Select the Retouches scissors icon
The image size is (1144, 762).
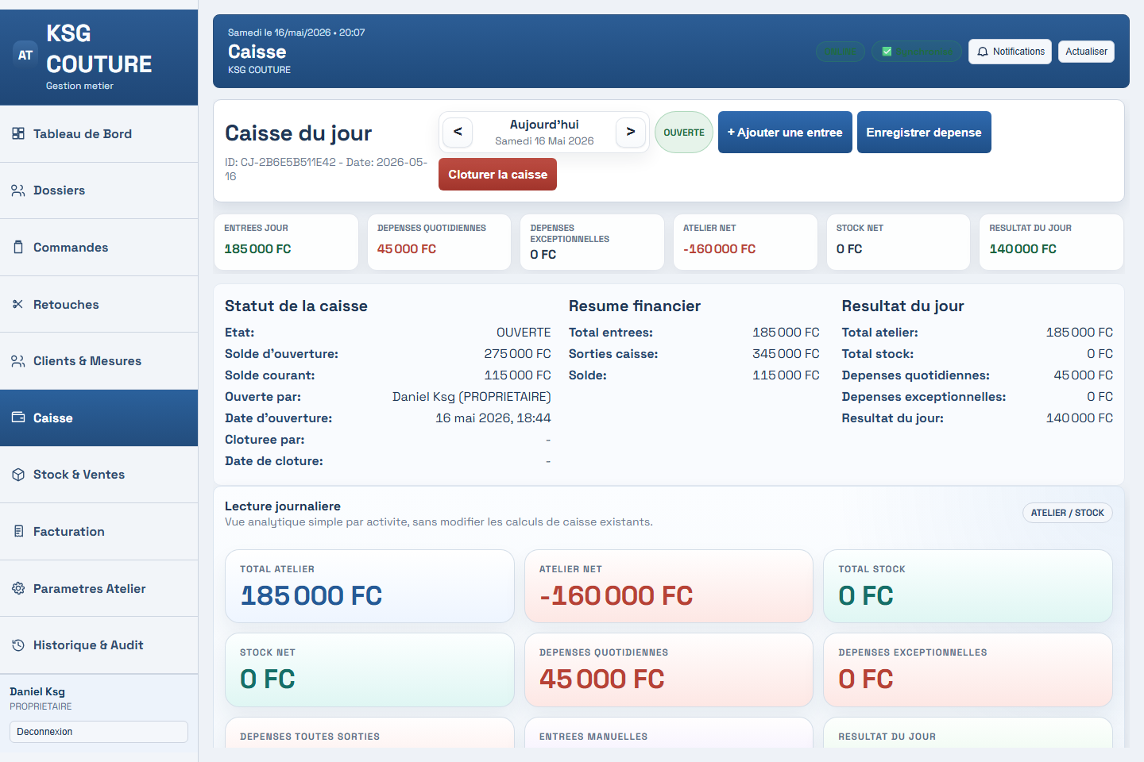pos(18,304)
